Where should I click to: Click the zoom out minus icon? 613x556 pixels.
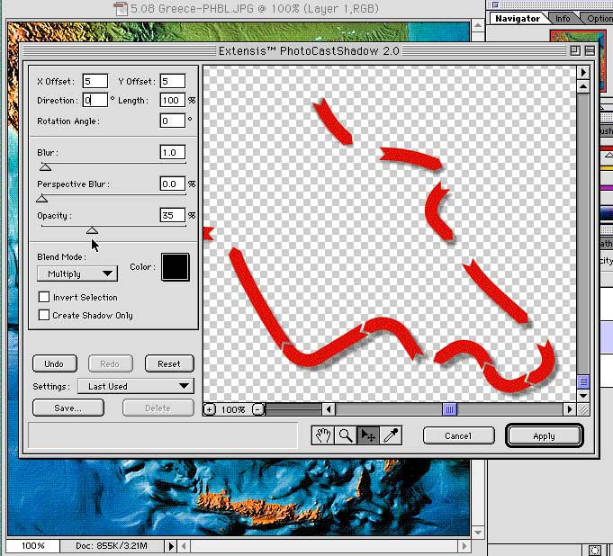click(x=258, y=409)
